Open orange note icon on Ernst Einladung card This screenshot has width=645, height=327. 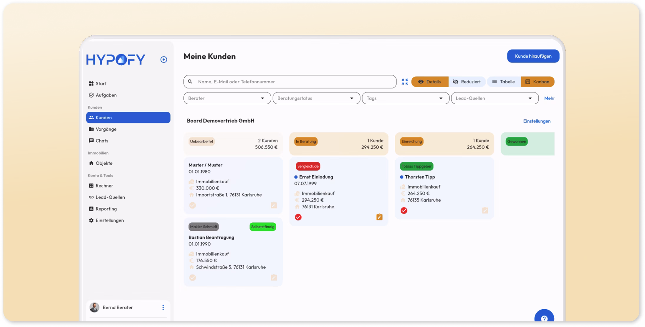(379, 217)
